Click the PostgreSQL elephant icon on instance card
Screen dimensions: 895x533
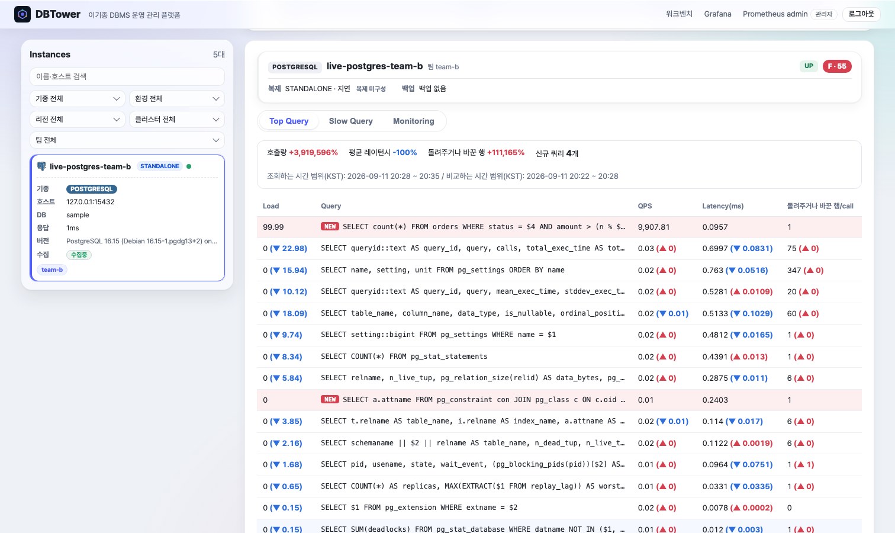click(x=41, y=166)
